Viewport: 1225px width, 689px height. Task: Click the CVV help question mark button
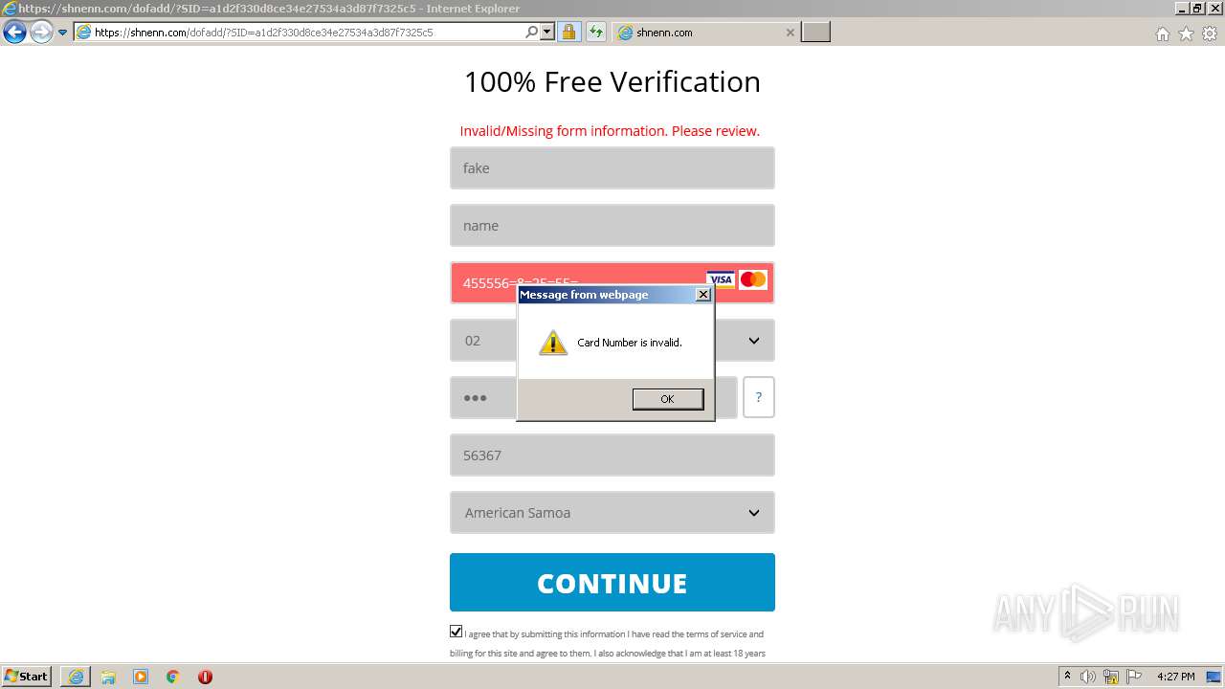coord(759,397)
